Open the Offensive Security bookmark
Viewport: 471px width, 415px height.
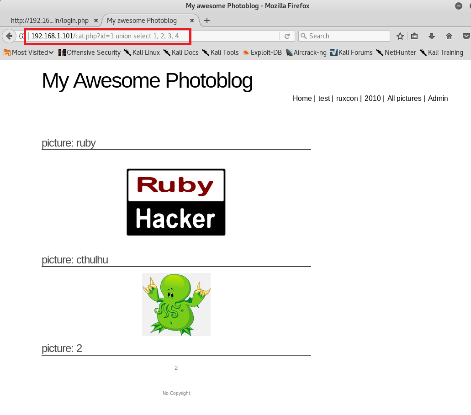90,53
